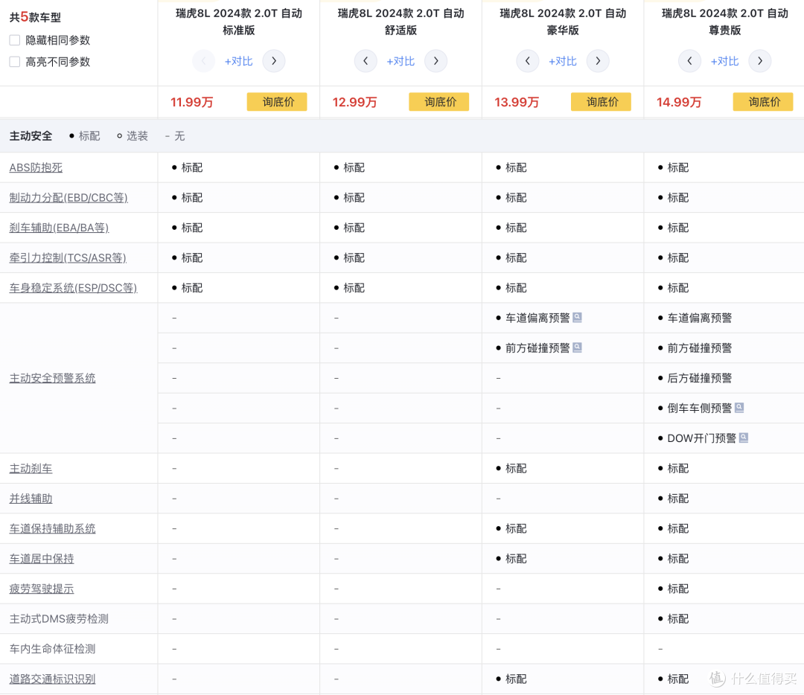Screen dimensions: 804x695
Task: Open 牵引力控制(TCS/ASR等) parameter link
Action: pyautogui.click(x=68, y=257)
